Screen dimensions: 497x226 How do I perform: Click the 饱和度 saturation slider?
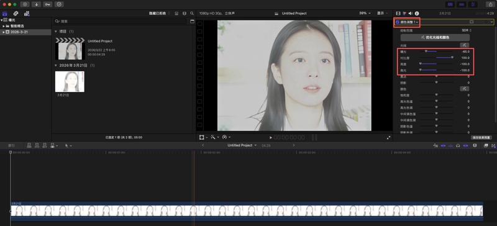coord(436,95)
